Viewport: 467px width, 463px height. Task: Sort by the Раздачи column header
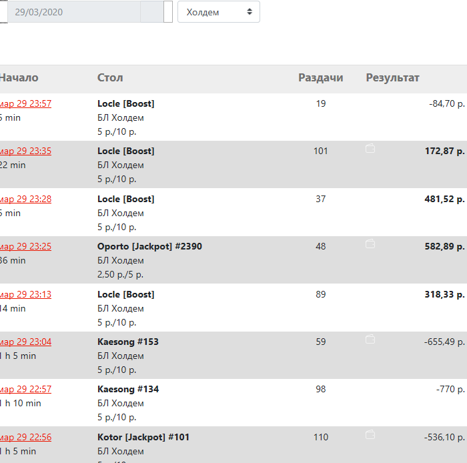click(320, 78)
